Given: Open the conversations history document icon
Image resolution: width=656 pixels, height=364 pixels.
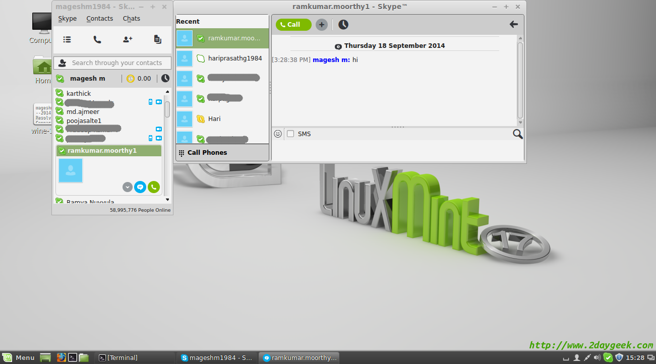Looking at the screenshot, I should [157, 39].
